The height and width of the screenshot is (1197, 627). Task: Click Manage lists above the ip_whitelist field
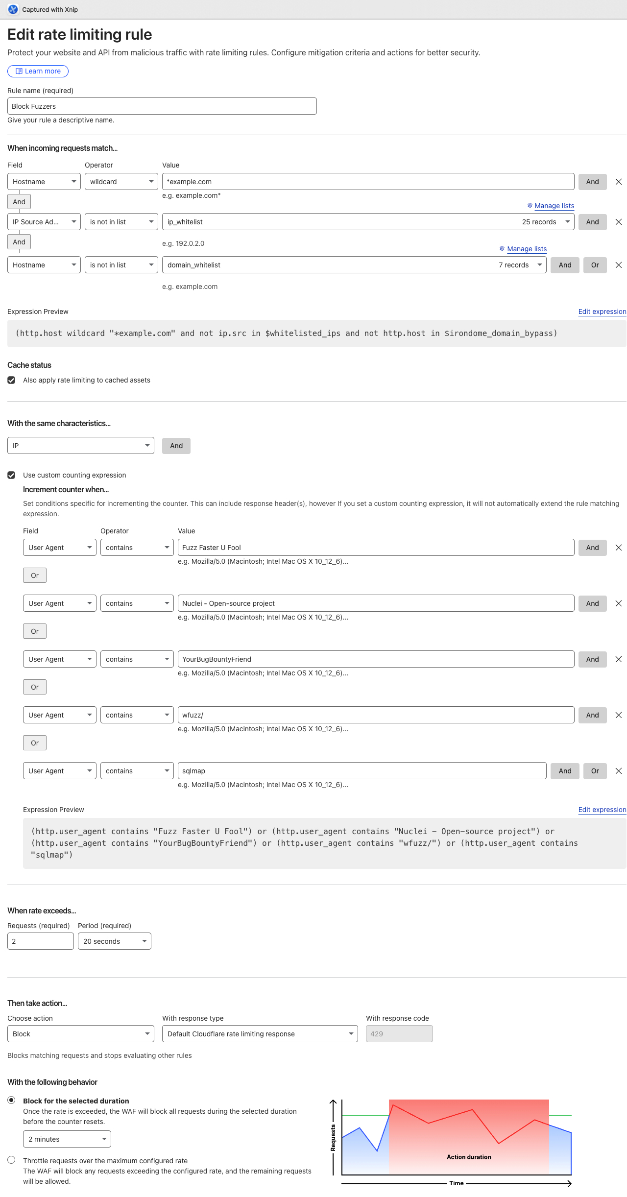[554, 206]
